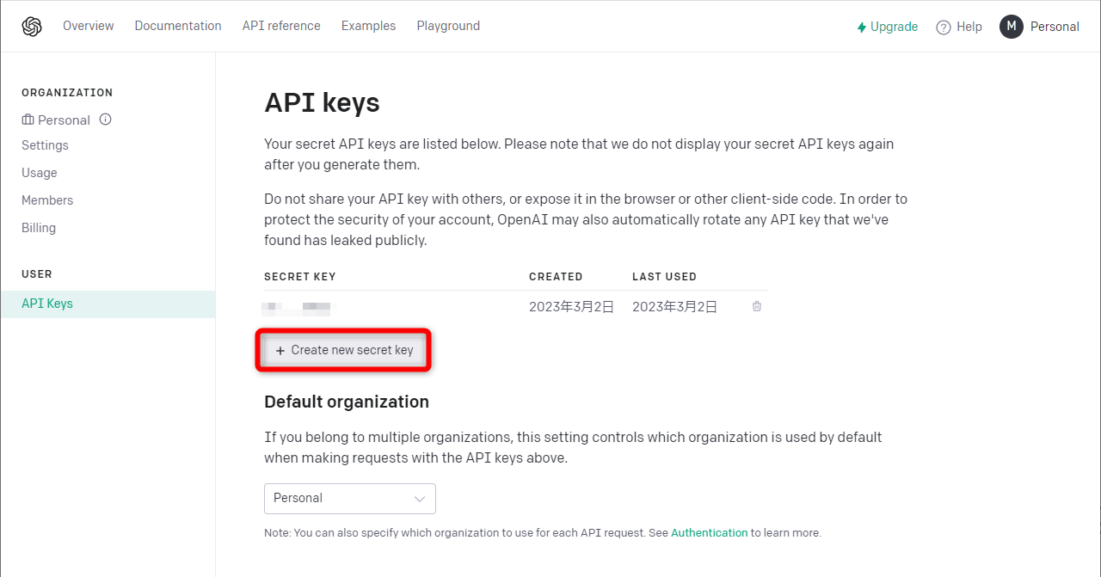The image size is (1101, 577).
Task: Click the plus icon in Create new secret key
Action: [280, 350]
